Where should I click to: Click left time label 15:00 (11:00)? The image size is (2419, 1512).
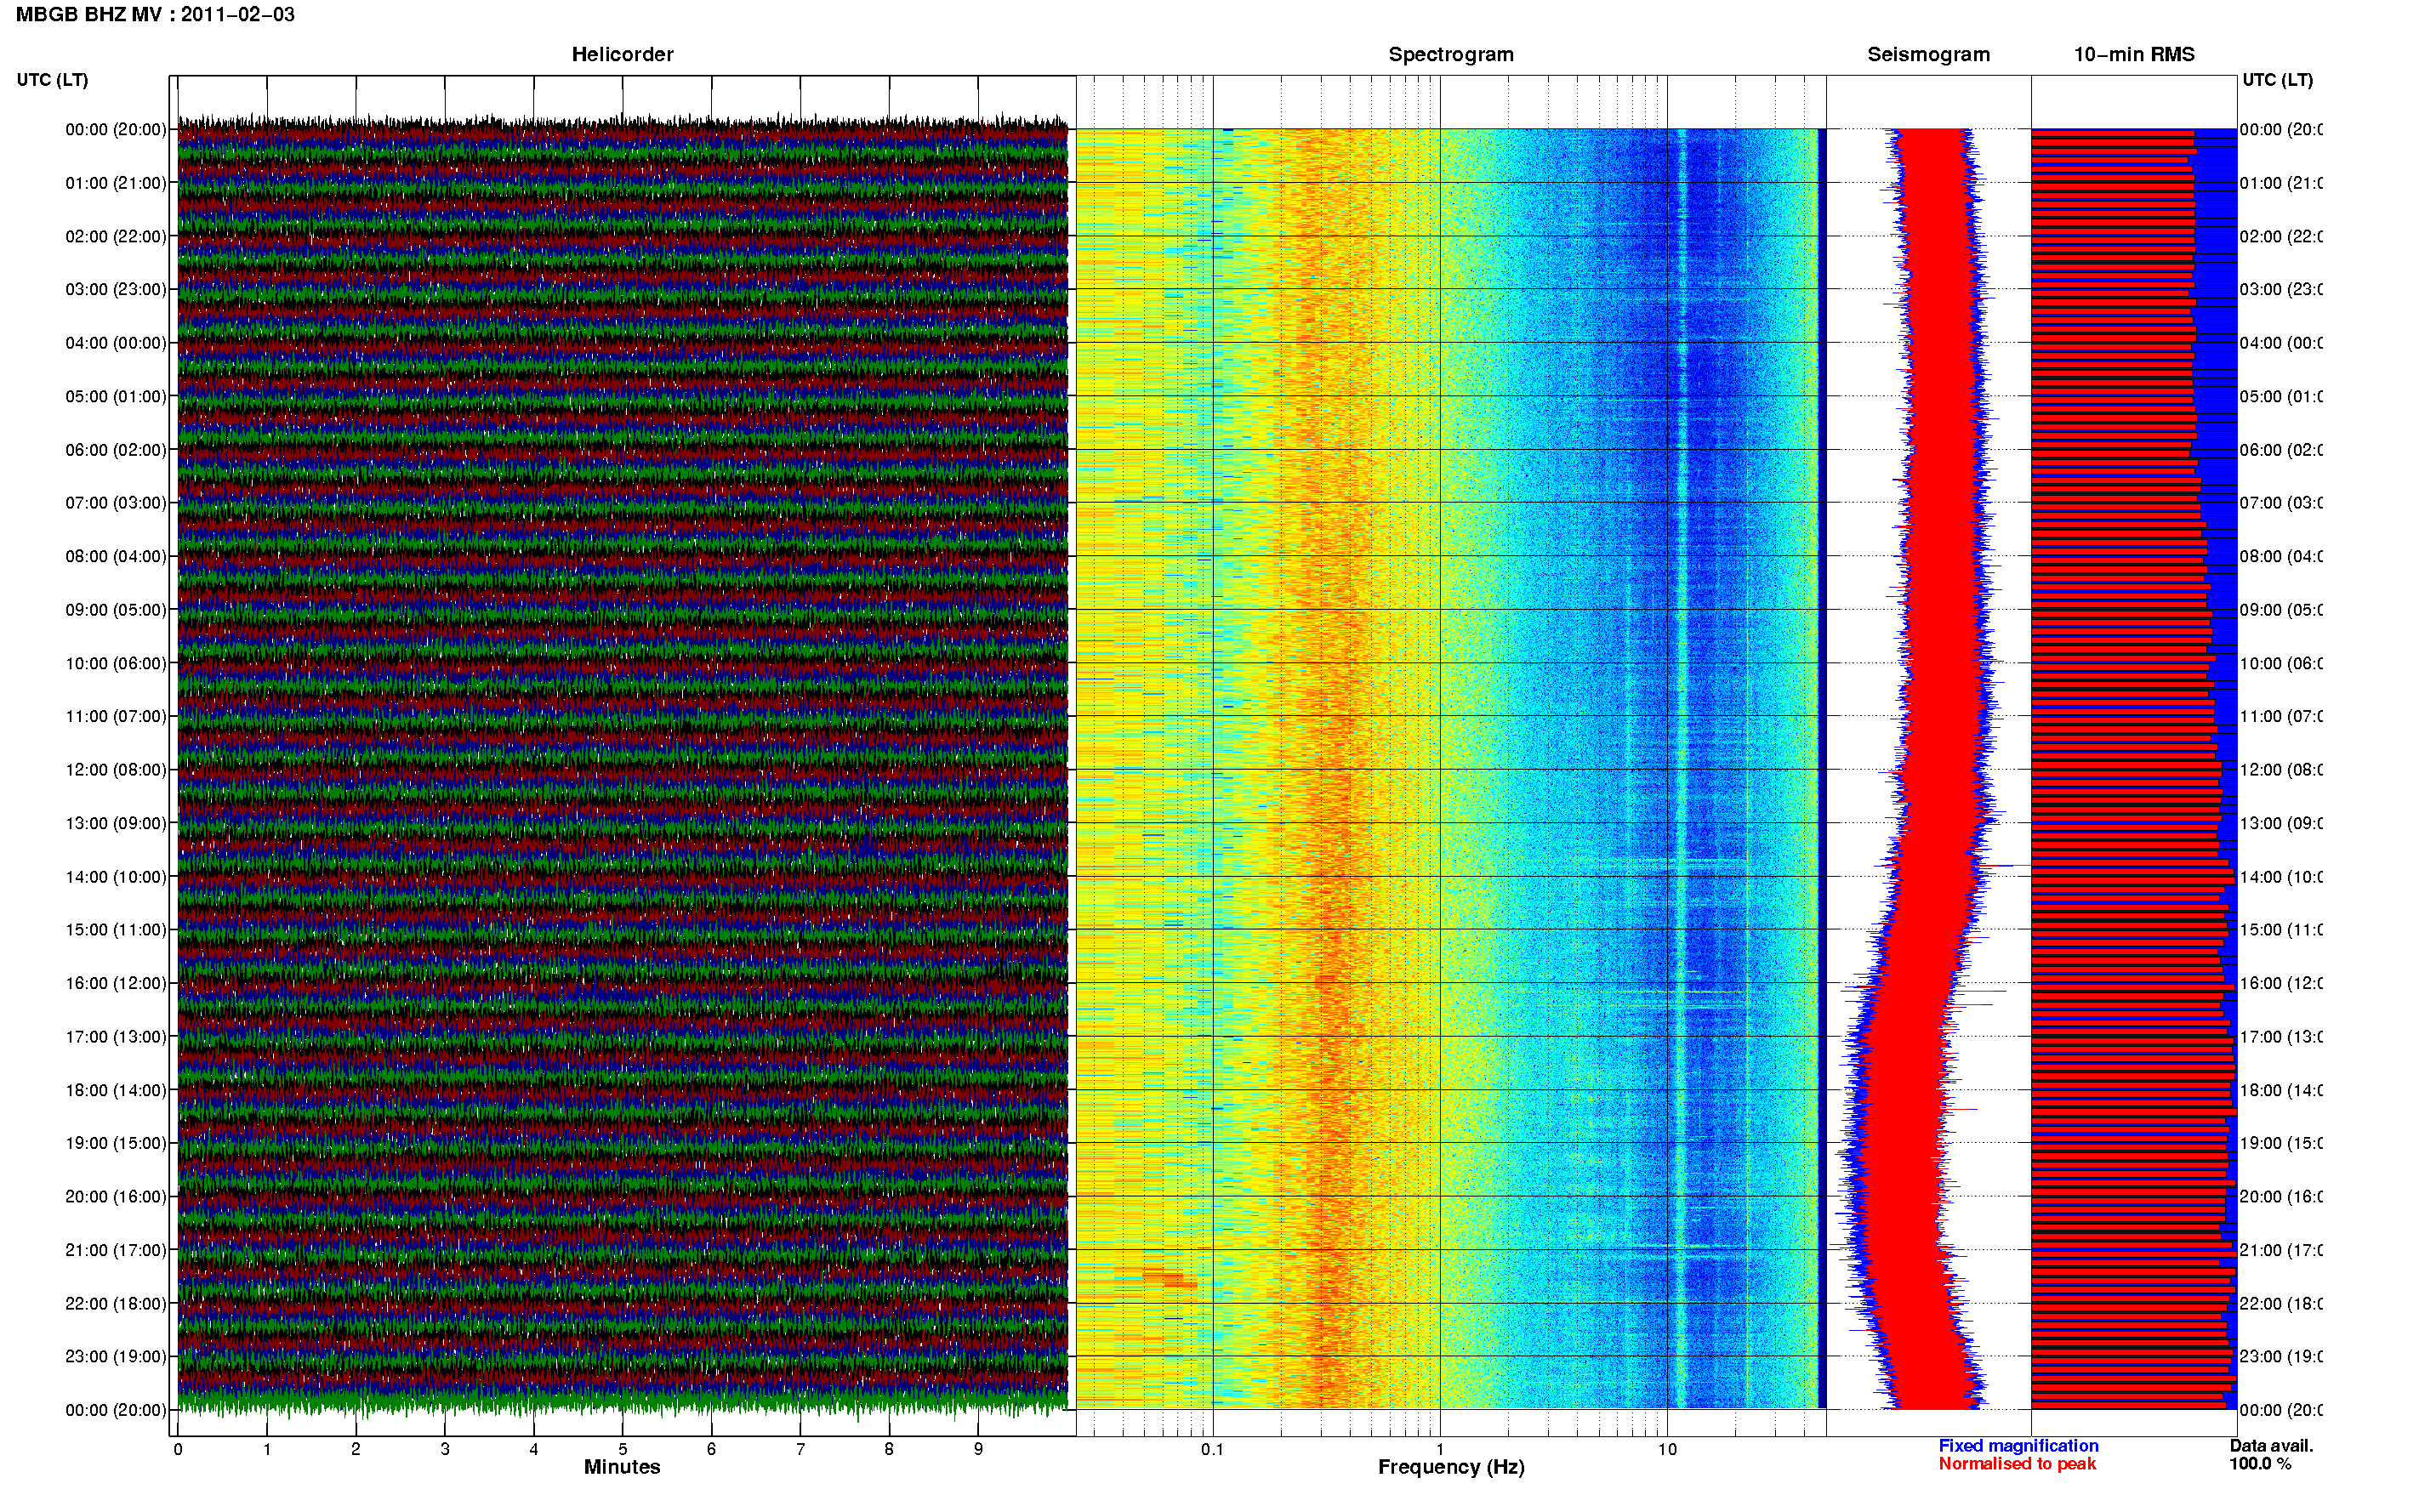(116, 930)
